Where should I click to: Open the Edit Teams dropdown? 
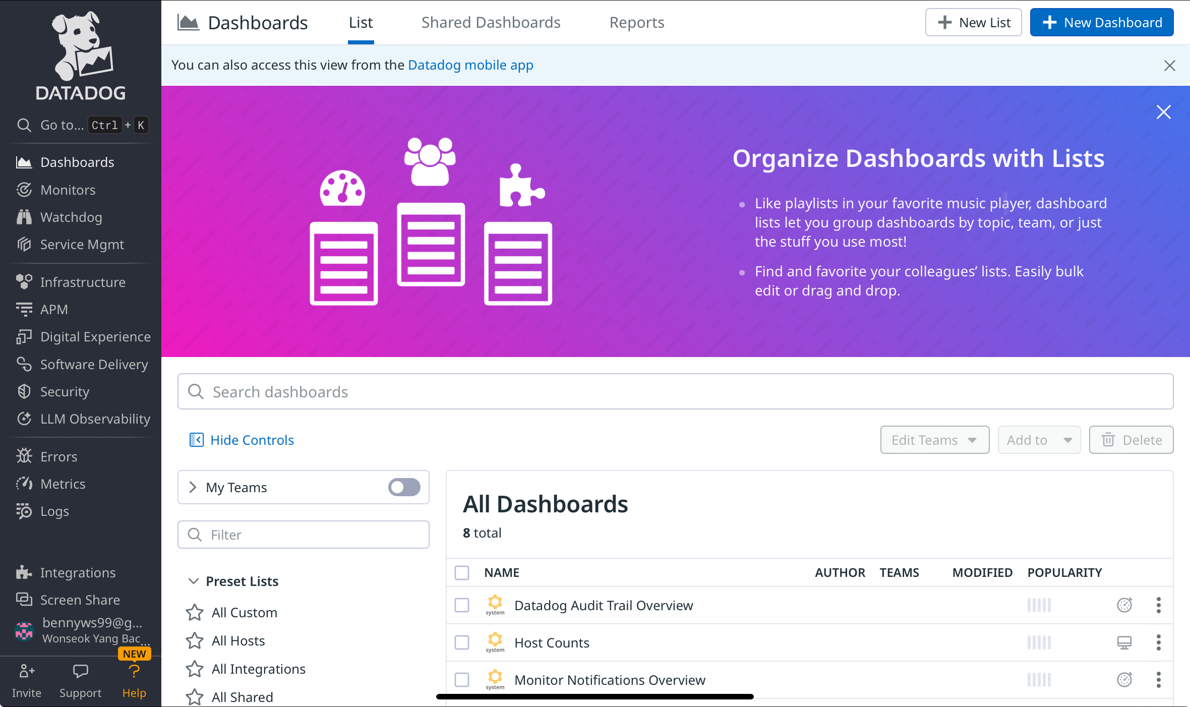point(934,440)
